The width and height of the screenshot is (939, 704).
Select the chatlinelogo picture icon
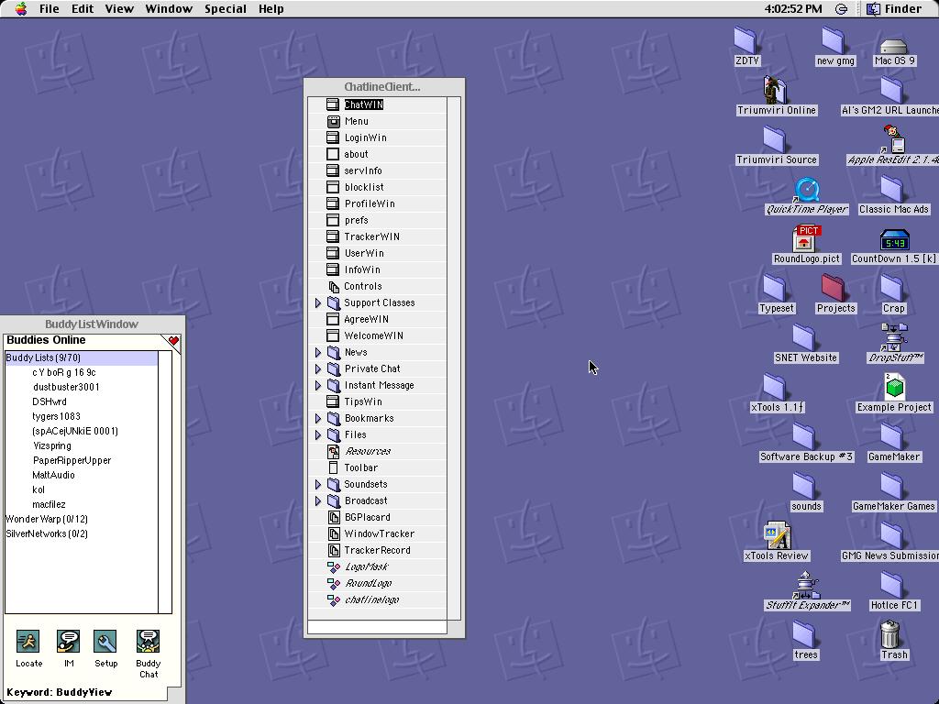point(334,599)
